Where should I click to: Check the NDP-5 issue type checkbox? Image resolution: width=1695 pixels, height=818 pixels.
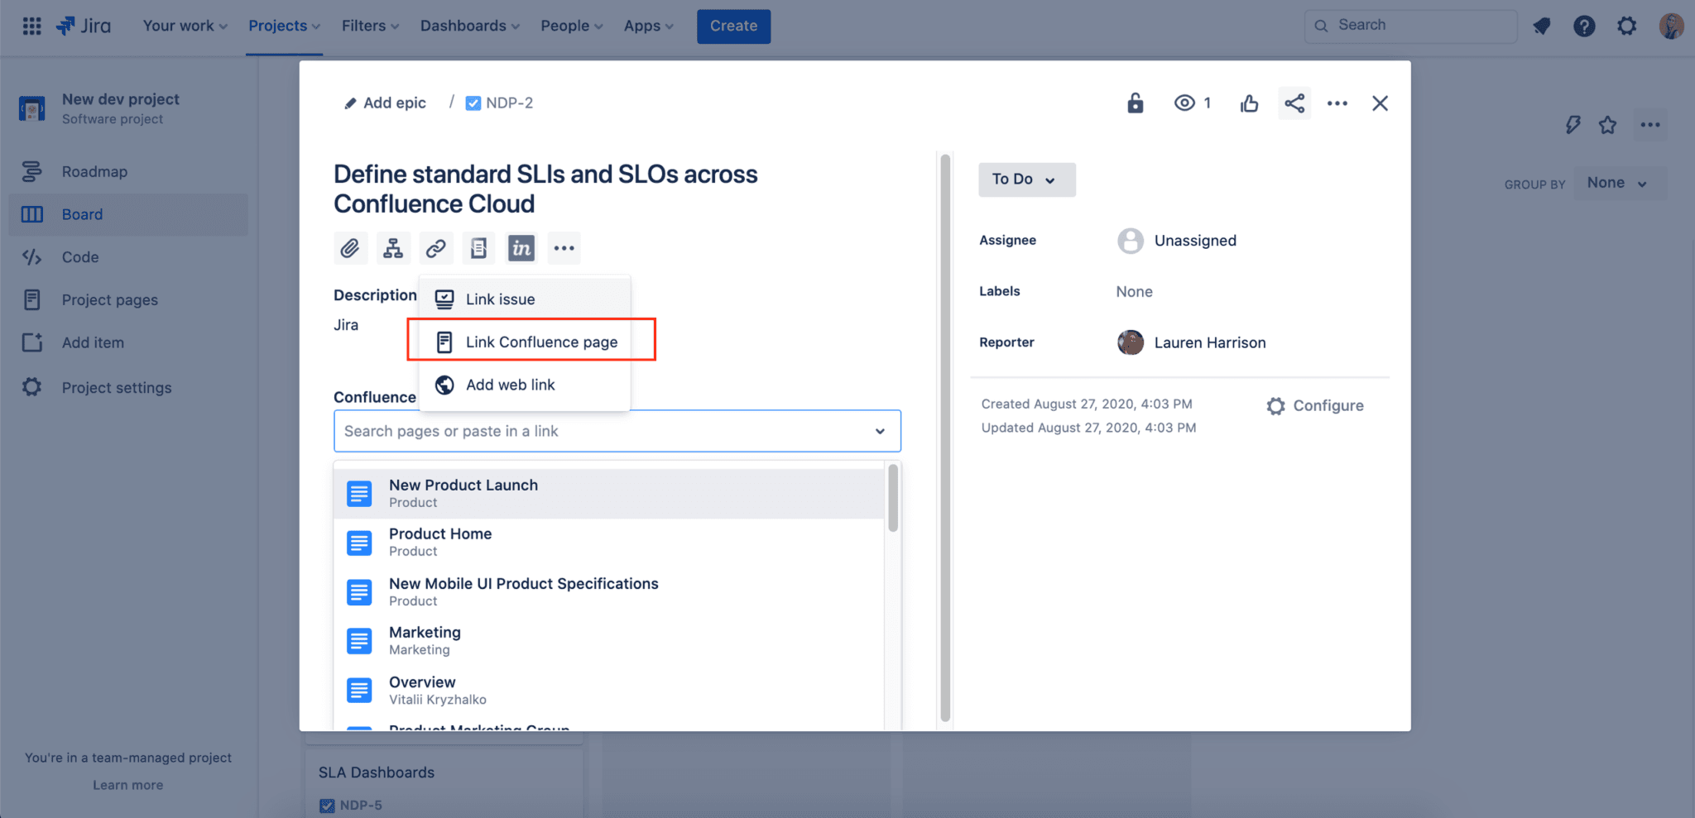[x=325, y=804]
